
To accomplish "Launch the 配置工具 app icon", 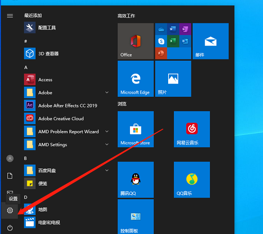I will click(30, 27).
